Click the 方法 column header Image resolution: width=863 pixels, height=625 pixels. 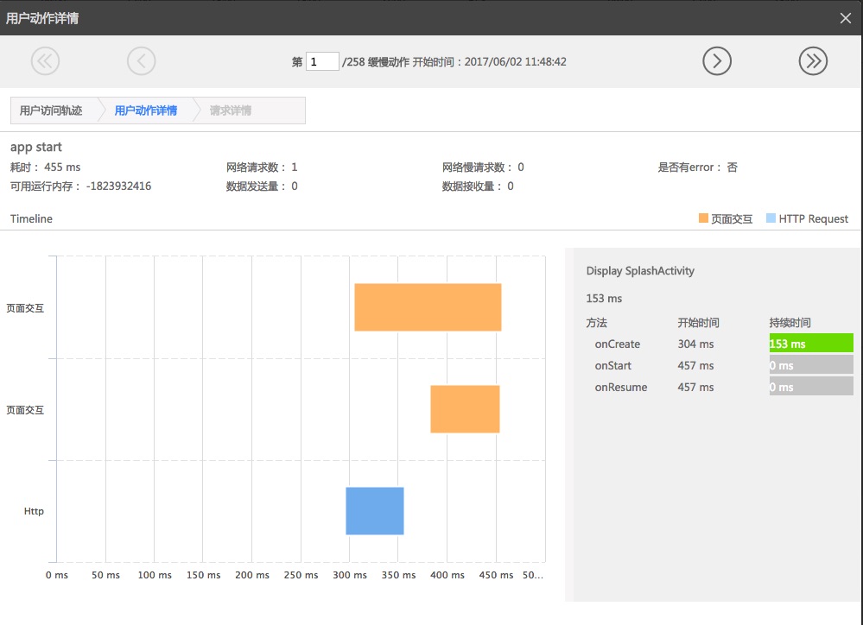pos(597,322)
